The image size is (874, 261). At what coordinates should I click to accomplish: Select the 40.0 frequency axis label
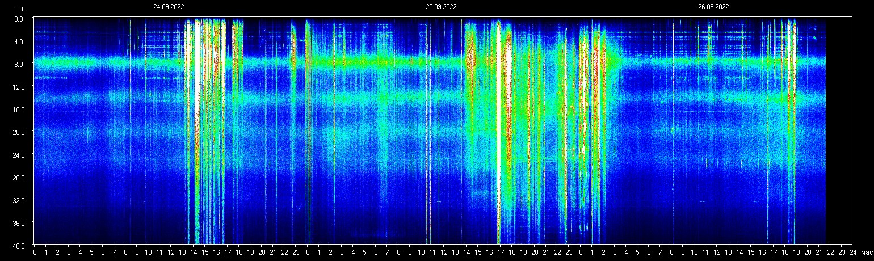click(x=18, y=245)
